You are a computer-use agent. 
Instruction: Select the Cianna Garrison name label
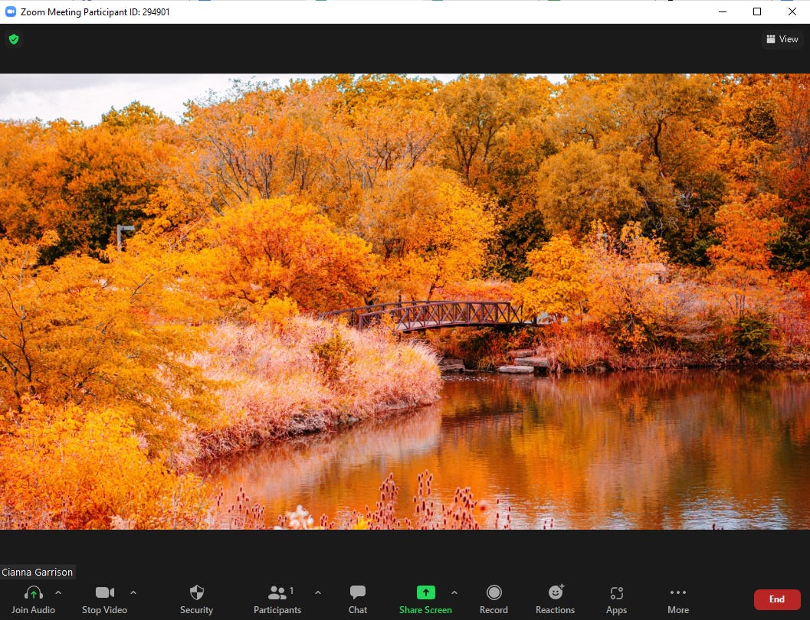pos(38,572)
